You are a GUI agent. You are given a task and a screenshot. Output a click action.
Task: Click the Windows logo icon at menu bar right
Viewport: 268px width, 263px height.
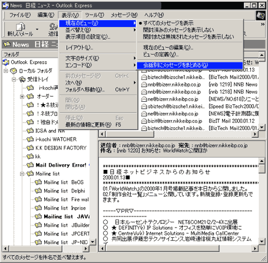[x=261, y=15]
